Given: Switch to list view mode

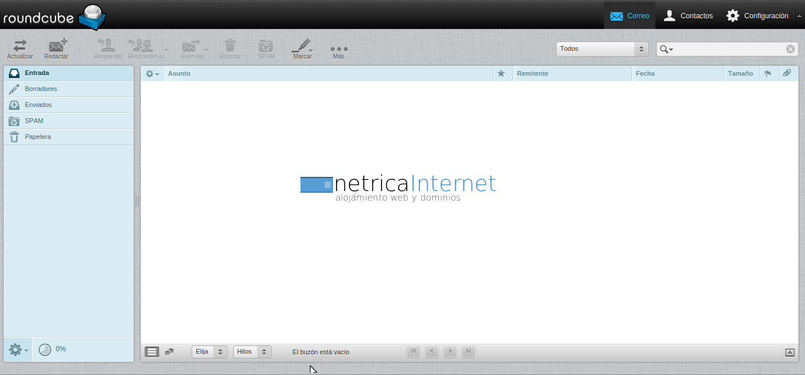Looking at the screenshot, I should (x=152, y=352).
